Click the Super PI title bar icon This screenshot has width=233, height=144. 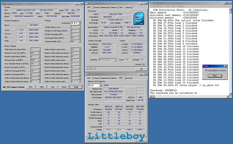tap(151, 3)
